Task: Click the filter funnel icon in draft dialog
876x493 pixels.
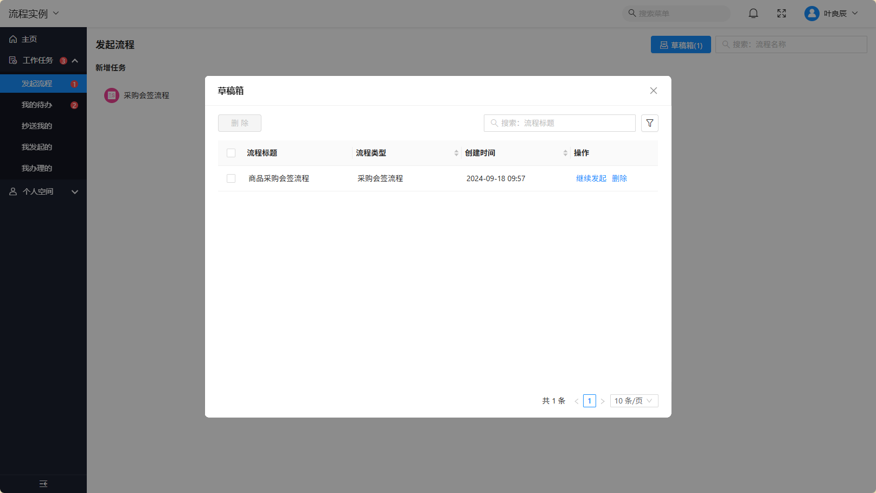Action: (x=649, y=123)
